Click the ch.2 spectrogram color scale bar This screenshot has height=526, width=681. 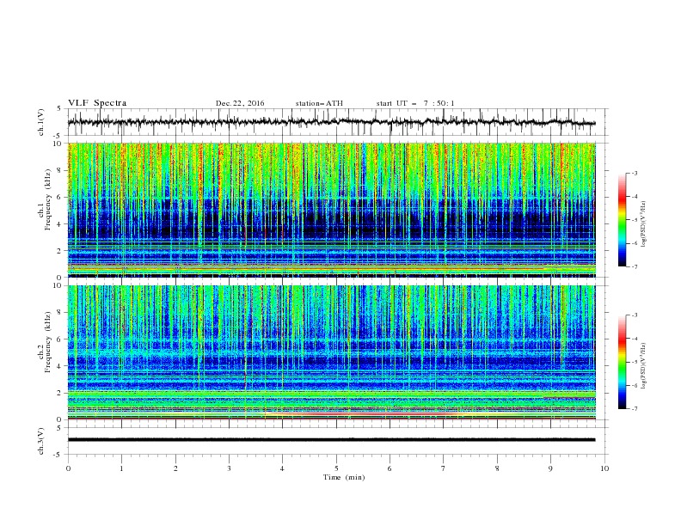[622, 362]
